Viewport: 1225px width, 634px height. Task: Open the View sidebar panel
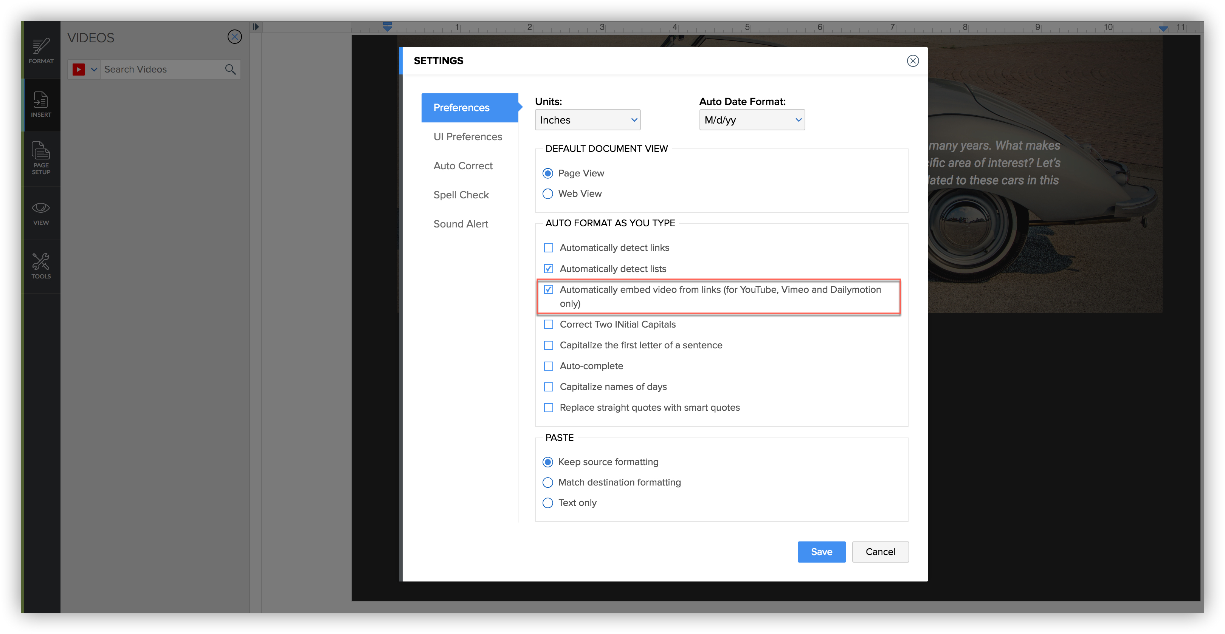click(x=41, y=213)
